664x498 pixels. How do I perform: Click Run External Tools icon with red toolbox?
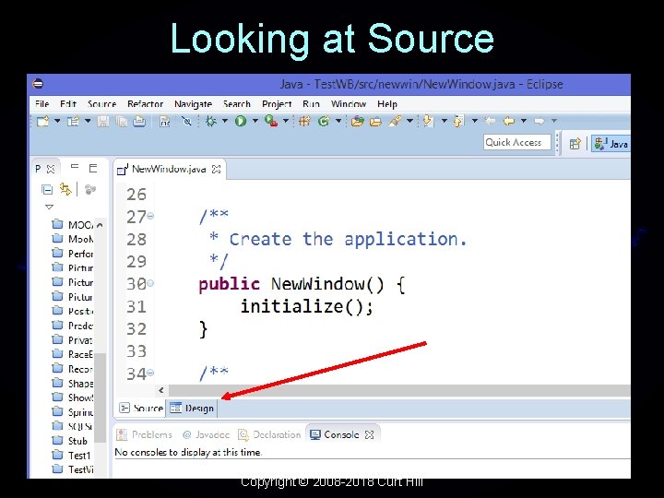[270, 121]
